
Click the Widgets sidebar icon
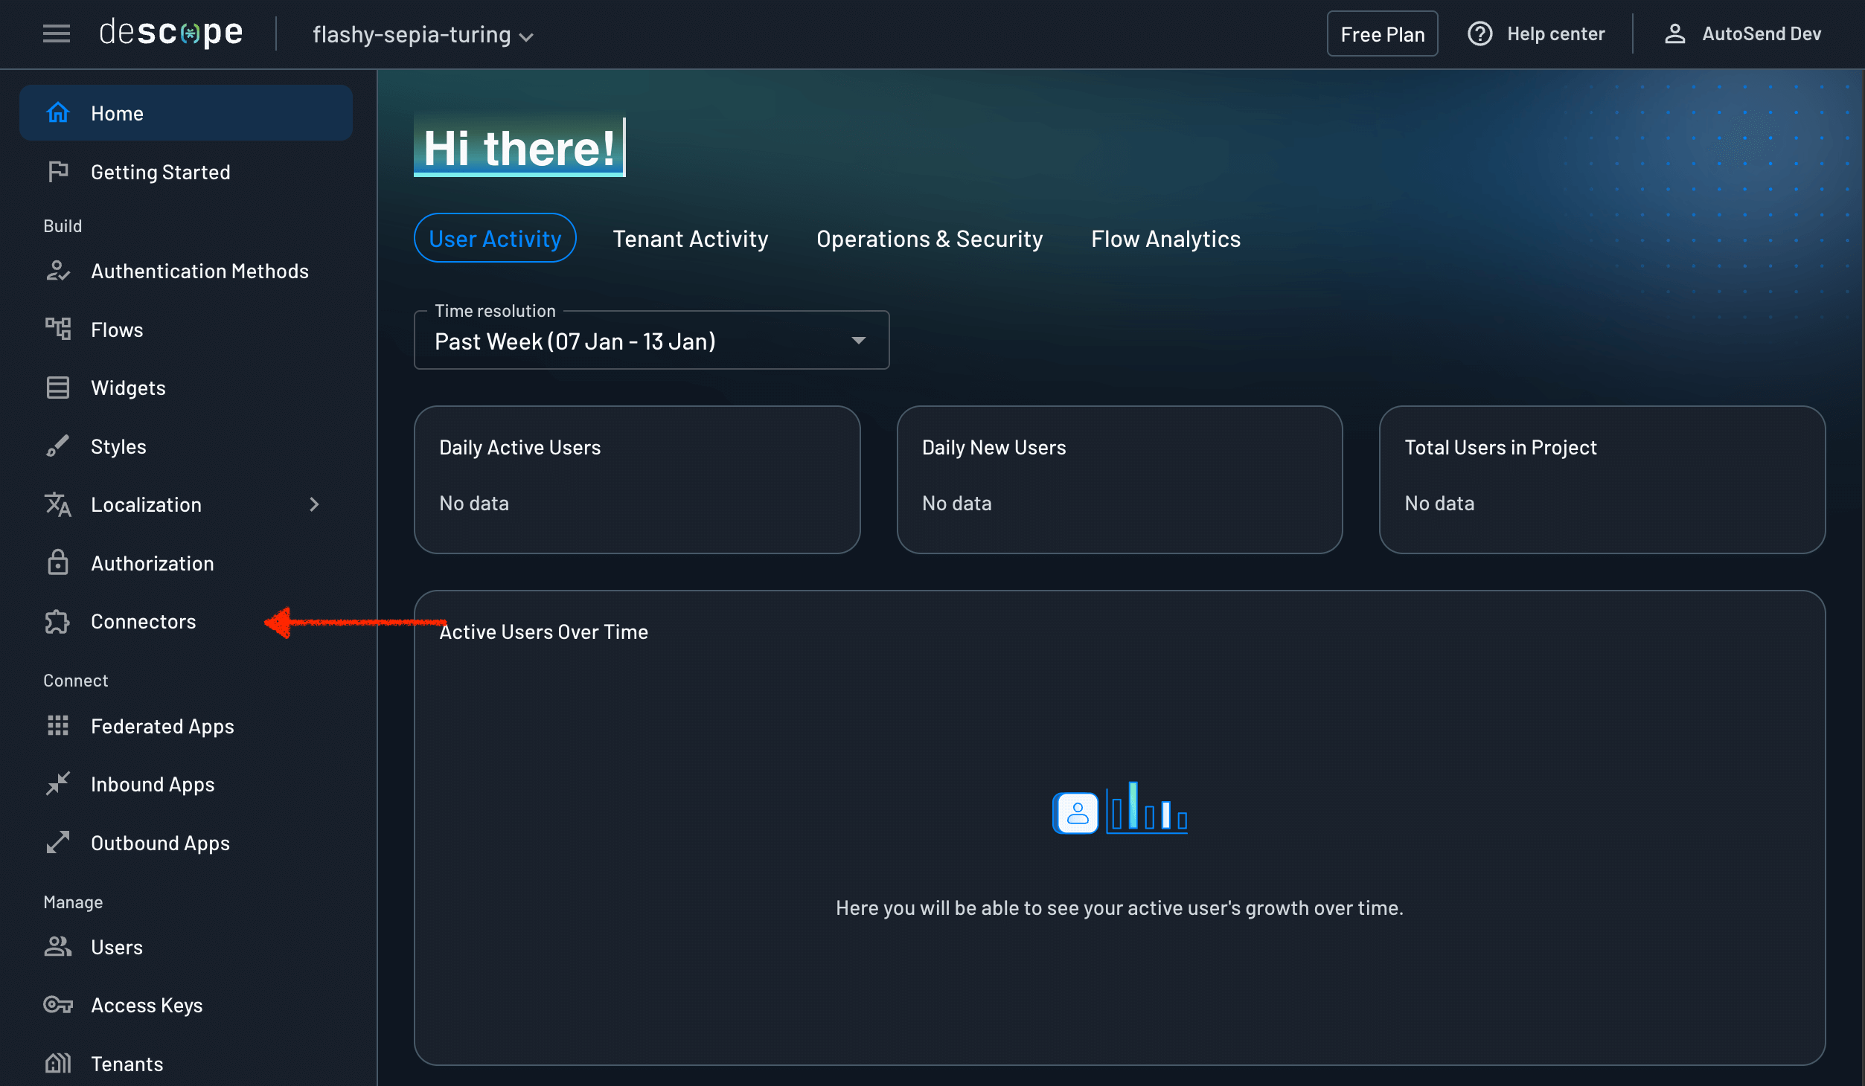(58, 388)
